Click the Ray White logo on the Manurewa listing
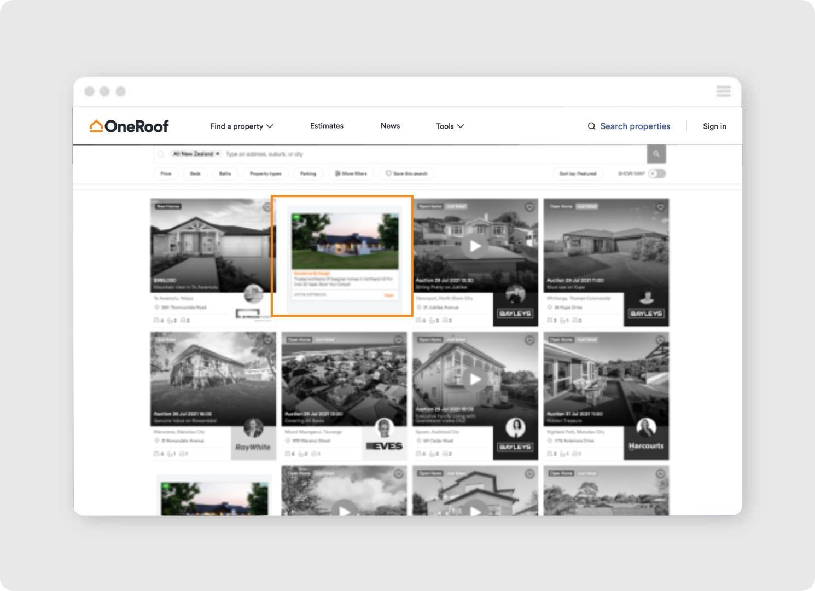The height and width of the screenshot is (591, 815). click(253, 447)
